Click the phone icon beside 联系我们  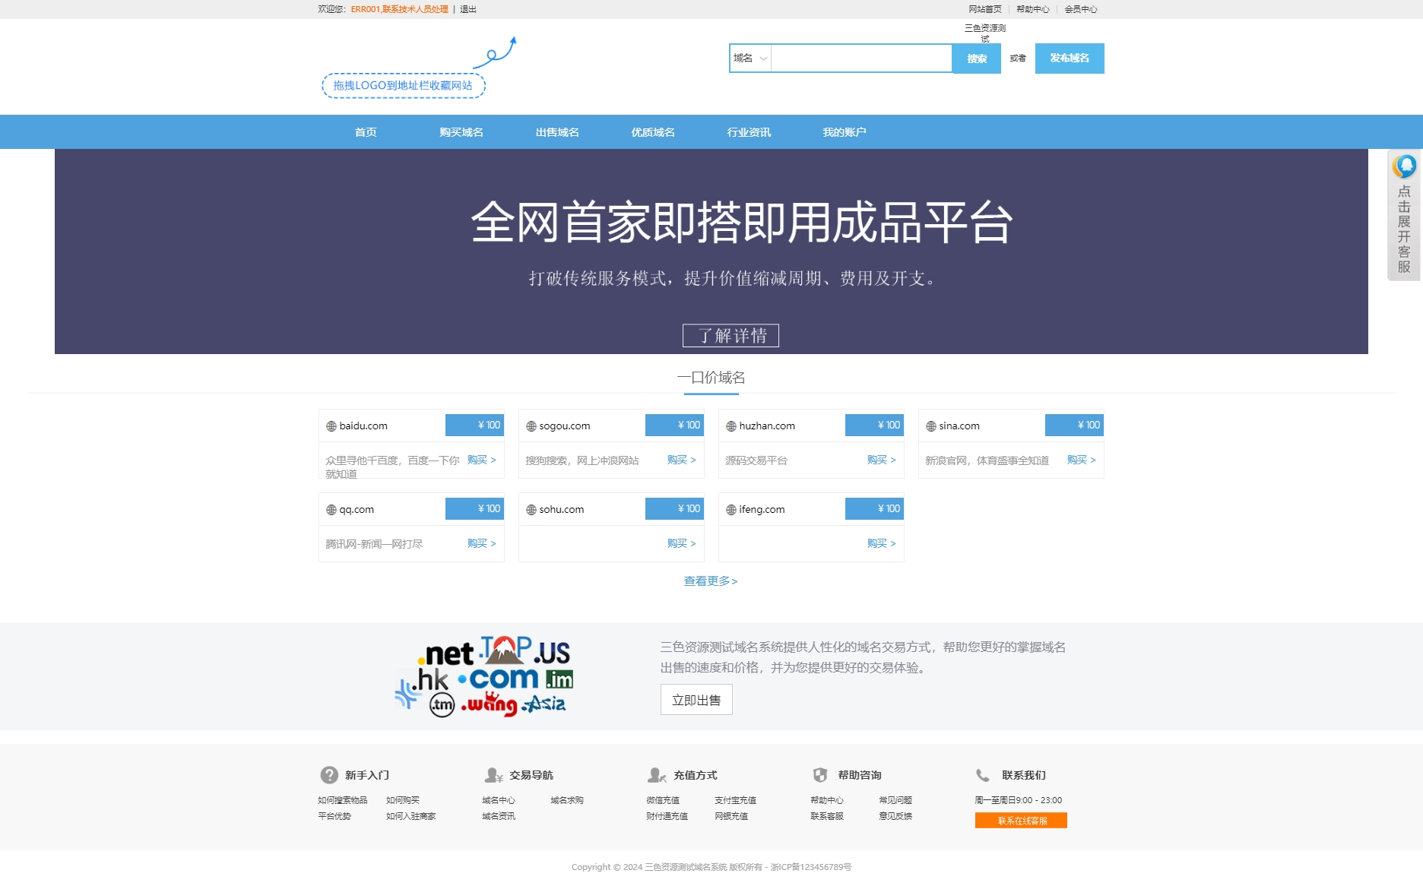(x=983, y=774)
